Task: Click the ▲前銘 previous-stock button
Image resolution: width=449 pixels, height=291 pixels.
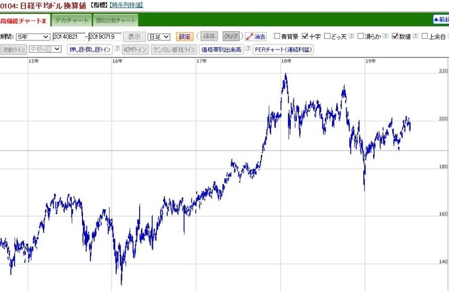Action: [x=441, y=20]
